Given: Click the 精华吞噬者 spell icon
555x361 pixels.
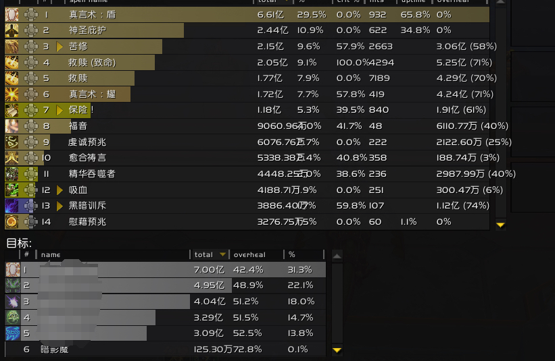Looking at the screenshot, I should (12, 173).
